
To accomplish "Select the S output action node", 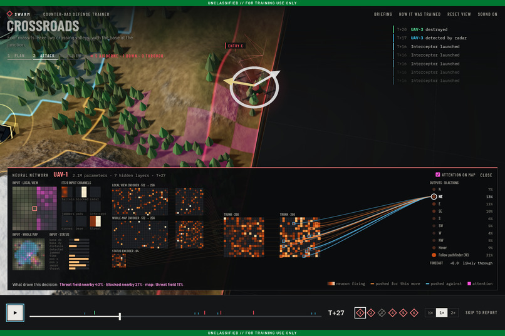I will (x=434, y=218).
